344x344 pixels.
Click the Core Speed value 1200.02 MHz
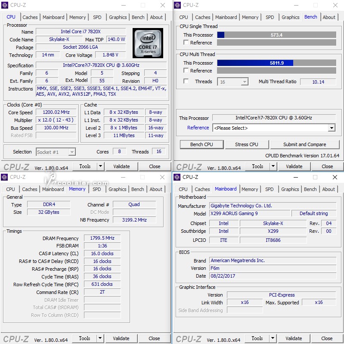[56, 112]
